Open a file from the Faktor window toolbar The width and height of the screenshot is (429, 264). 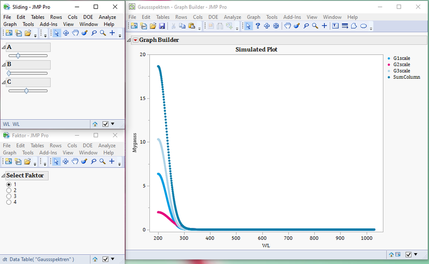coord(27,161)
